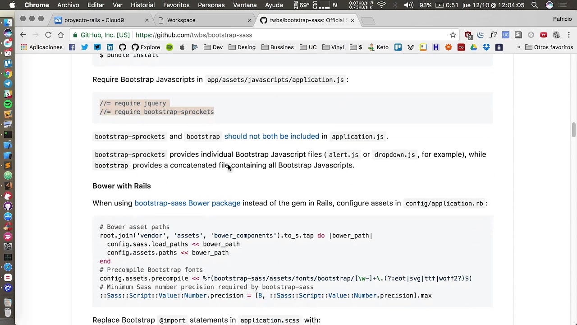Open the Trello bookmark icon
This screenshot has width=577, height=325.
pyautogui.click(x=398, y=47)
